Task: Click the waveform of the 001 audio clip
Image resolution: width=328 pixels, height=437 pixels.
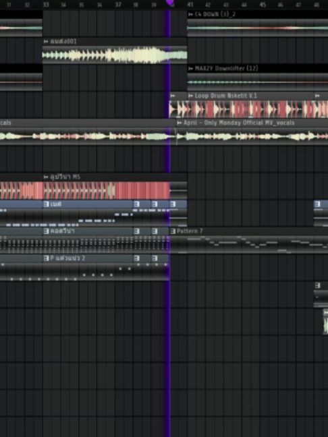Action: (115, 55)
